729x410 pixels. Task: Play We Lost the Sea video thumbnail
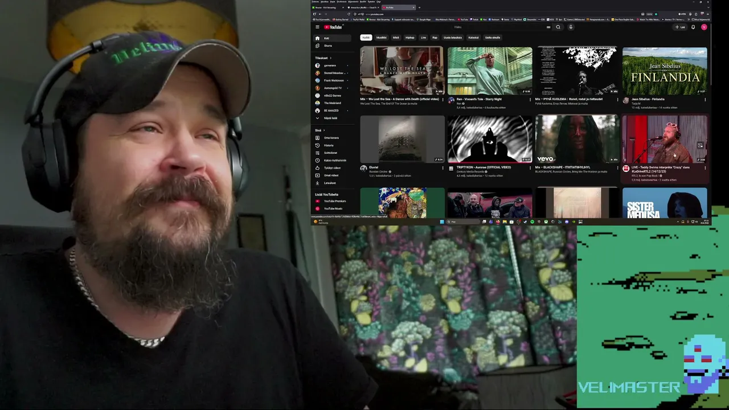click(402, 71)
